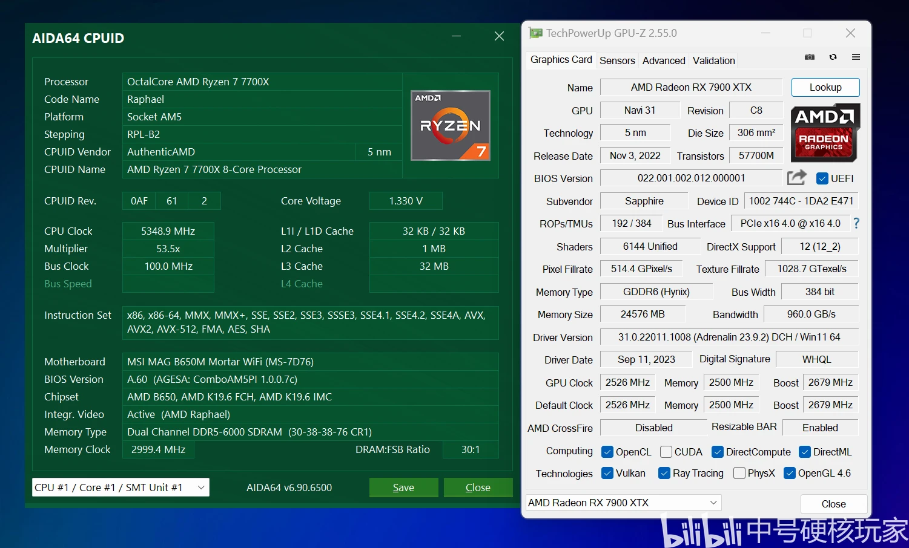Click the Subvendor Sapphire field
The height and width of the screenshot is (548, 909).
(644, 201)
